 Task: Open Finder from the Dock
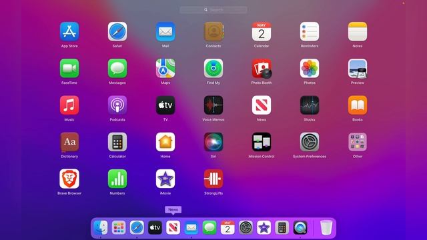[x=101, y=227]
